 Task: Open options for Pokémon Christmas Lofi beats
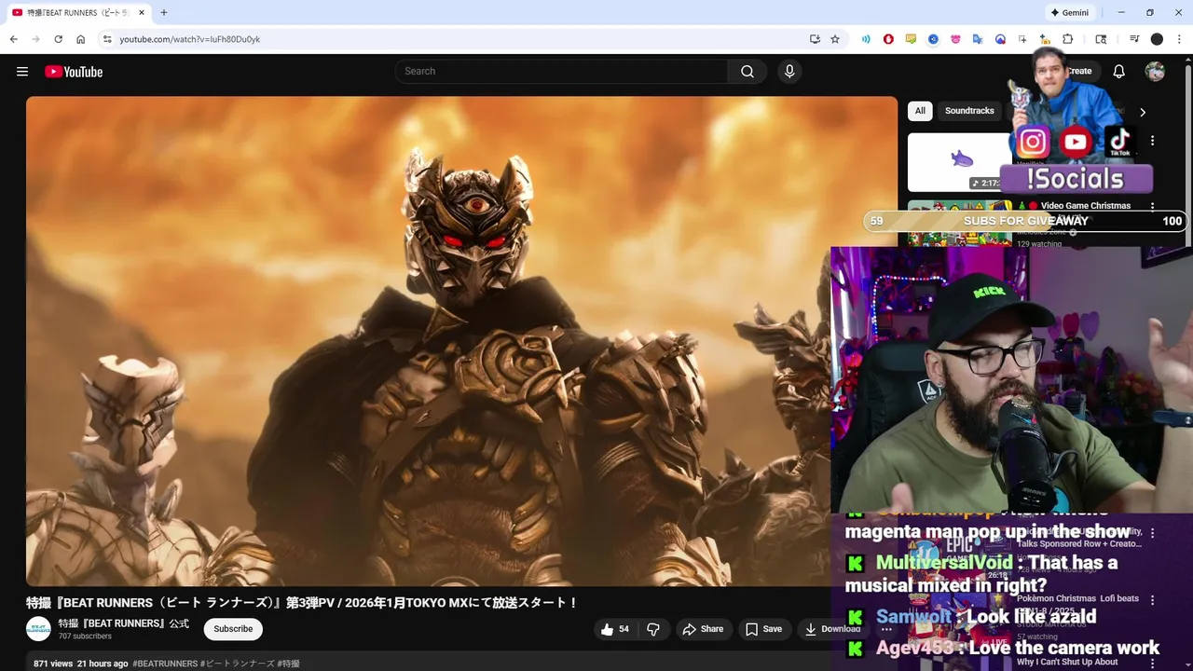pos(1153,600)
